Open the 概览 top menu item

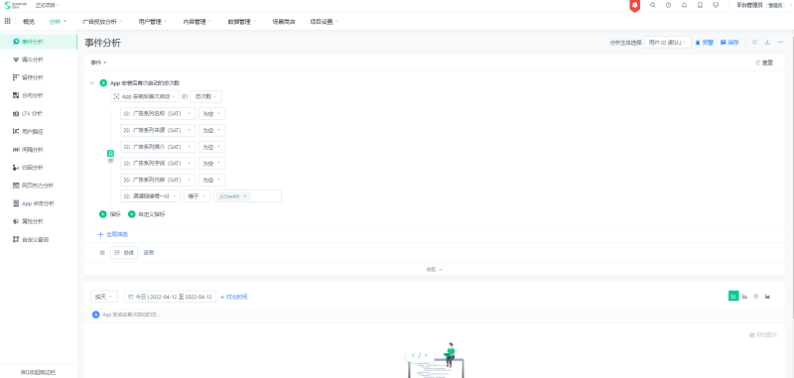click(x=29, y=22)
